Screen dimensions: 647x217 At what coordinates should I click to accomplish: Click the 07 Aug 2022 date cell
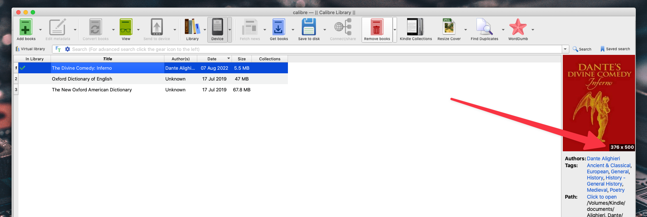[x=214, y=68]
